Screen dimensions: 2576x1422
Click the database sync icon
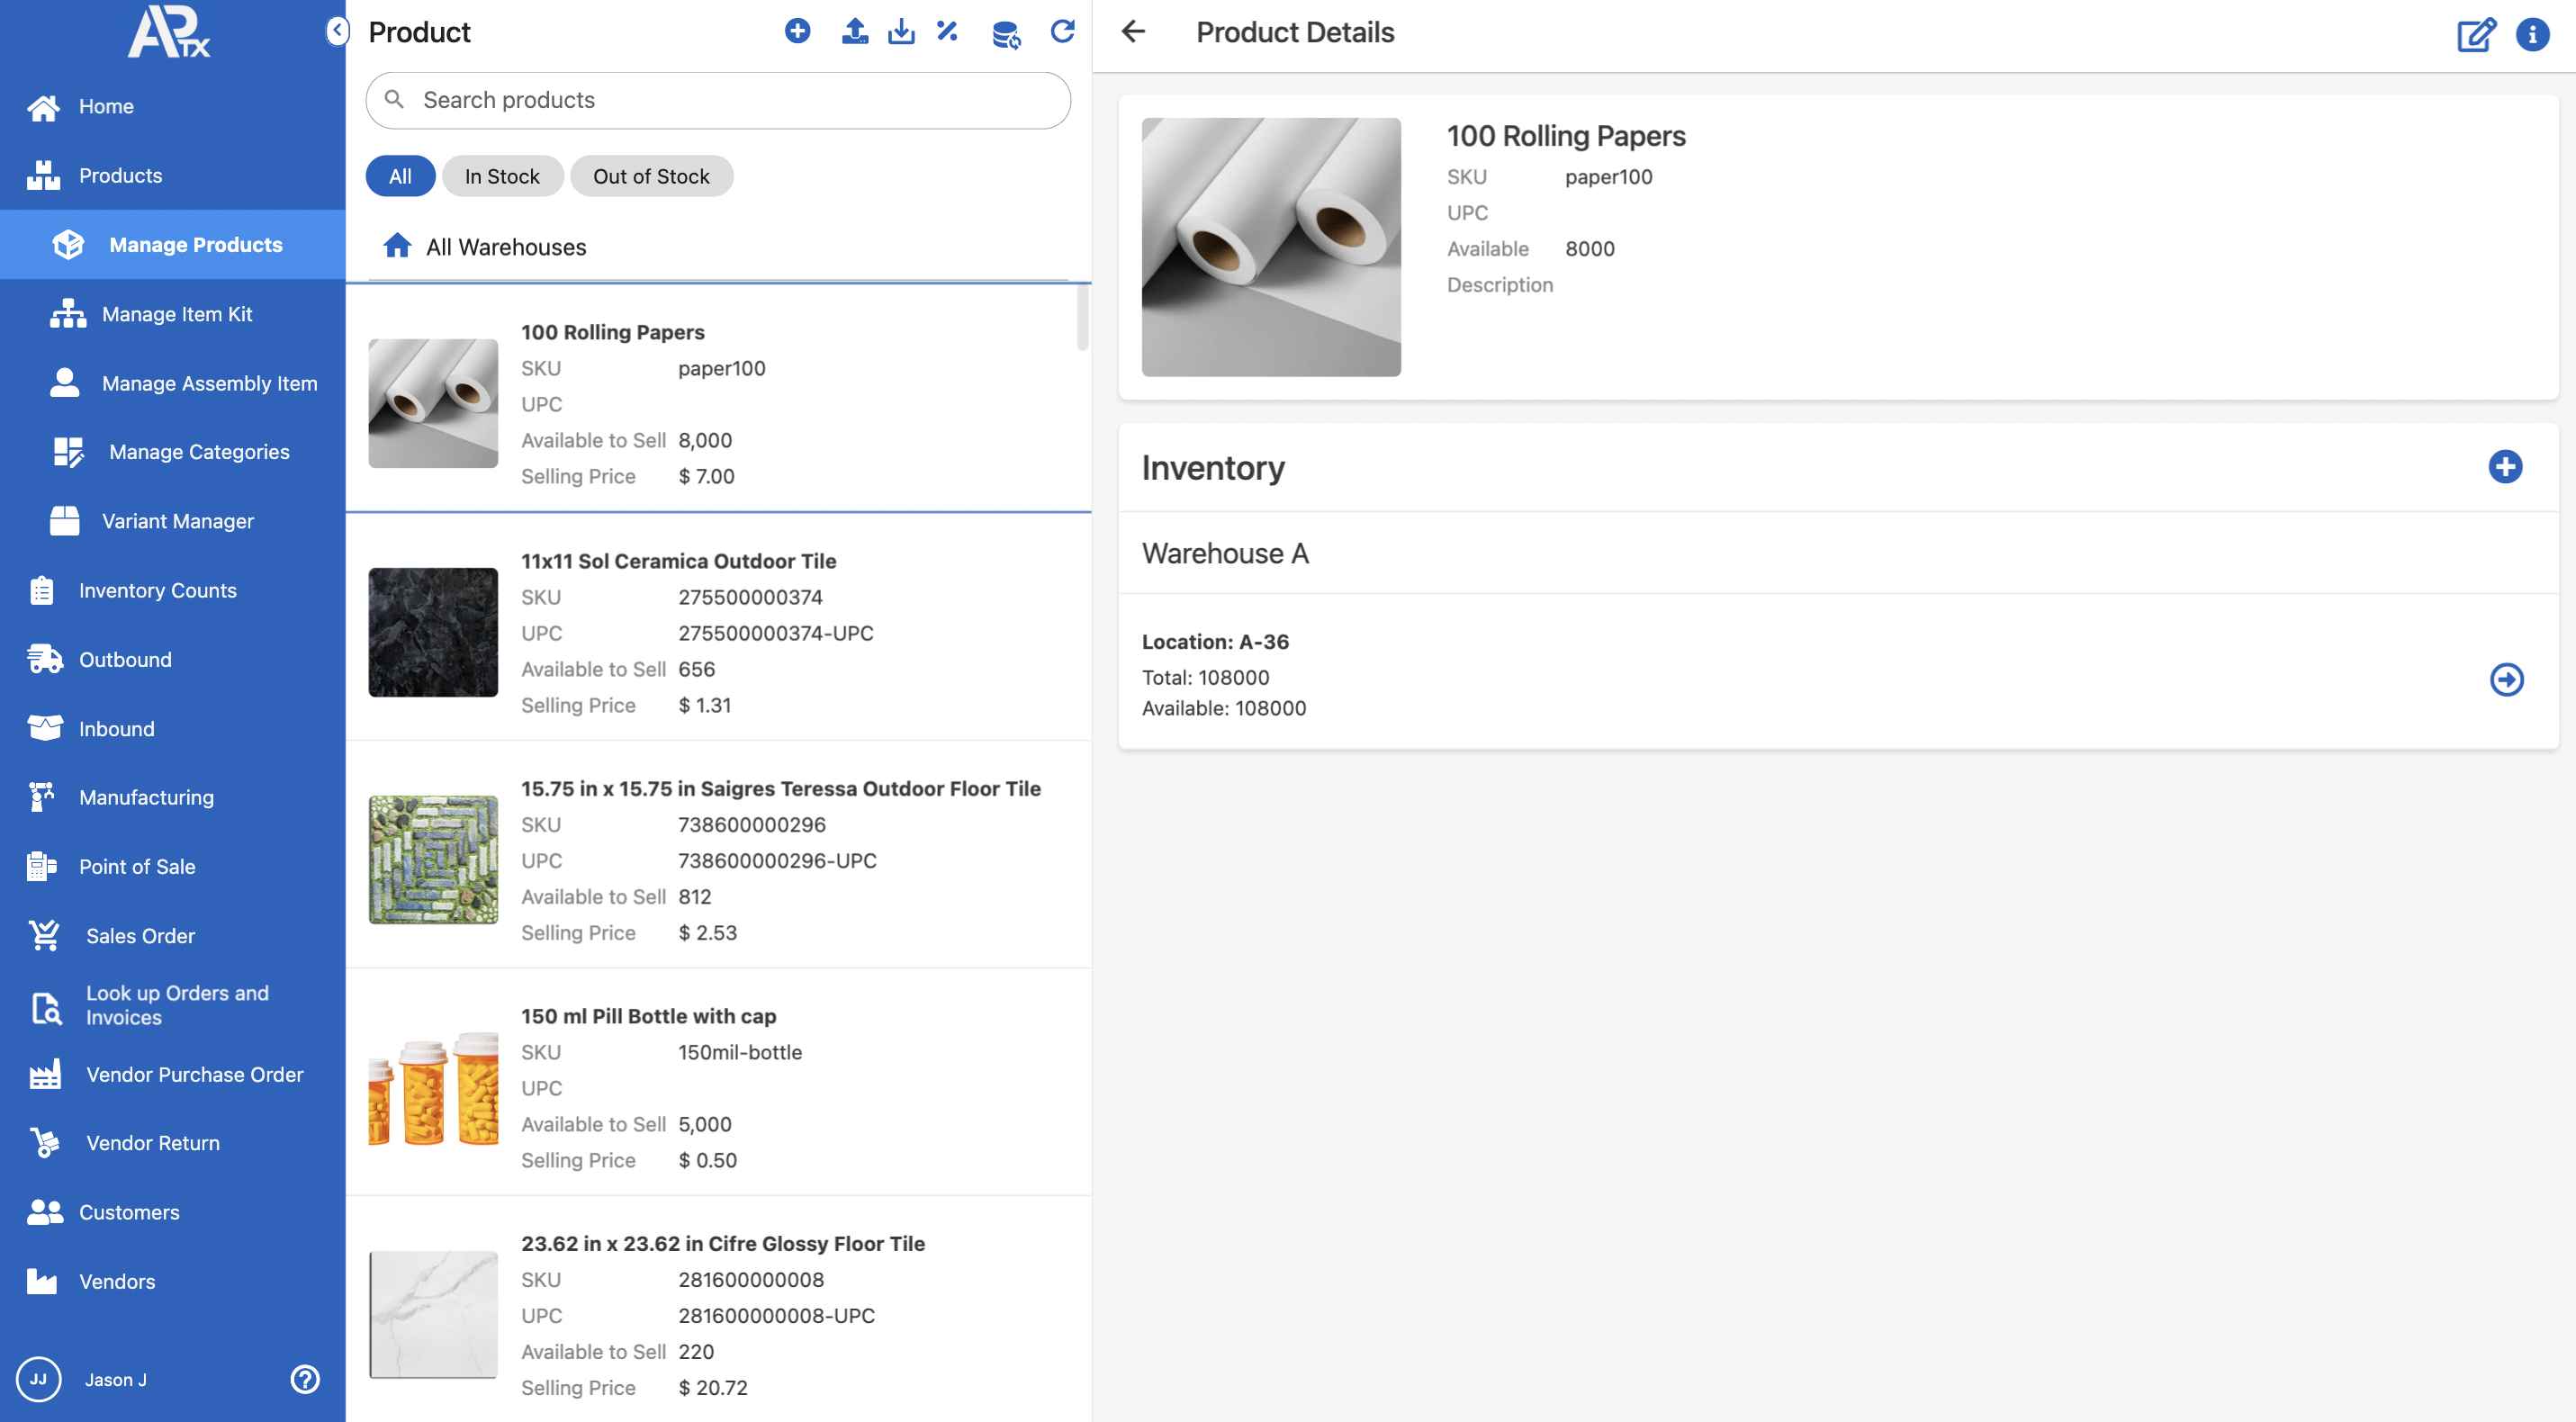[1005, 34]
